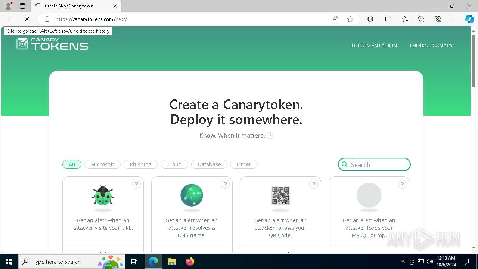Open Collections panel
Screen dimensions: 478x269
(x=421, y=19)
